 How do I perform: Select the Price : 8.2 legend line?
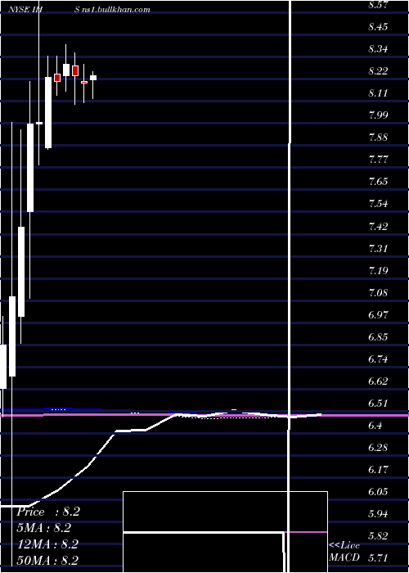tap(48, 512)
